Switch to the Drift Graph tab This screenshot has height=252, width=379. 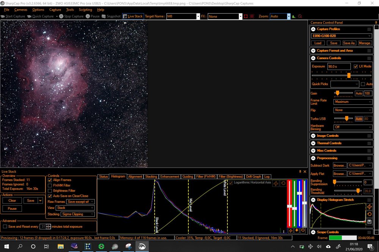[x=253, y=177]
